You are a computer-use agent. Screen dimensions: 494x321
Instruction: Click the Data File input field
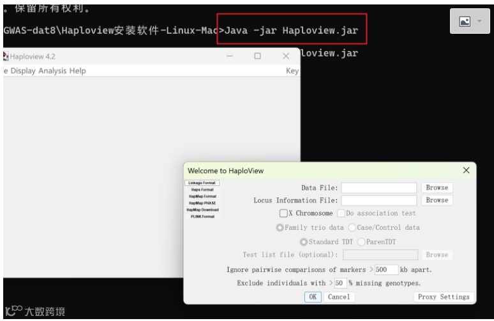point(379,188)
